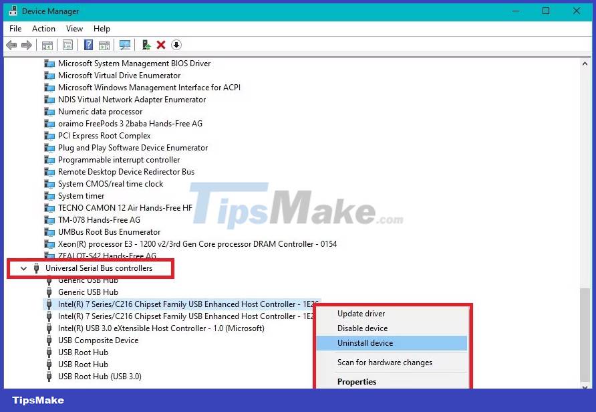Select the Generic USB Hub device

click(88, 292)
